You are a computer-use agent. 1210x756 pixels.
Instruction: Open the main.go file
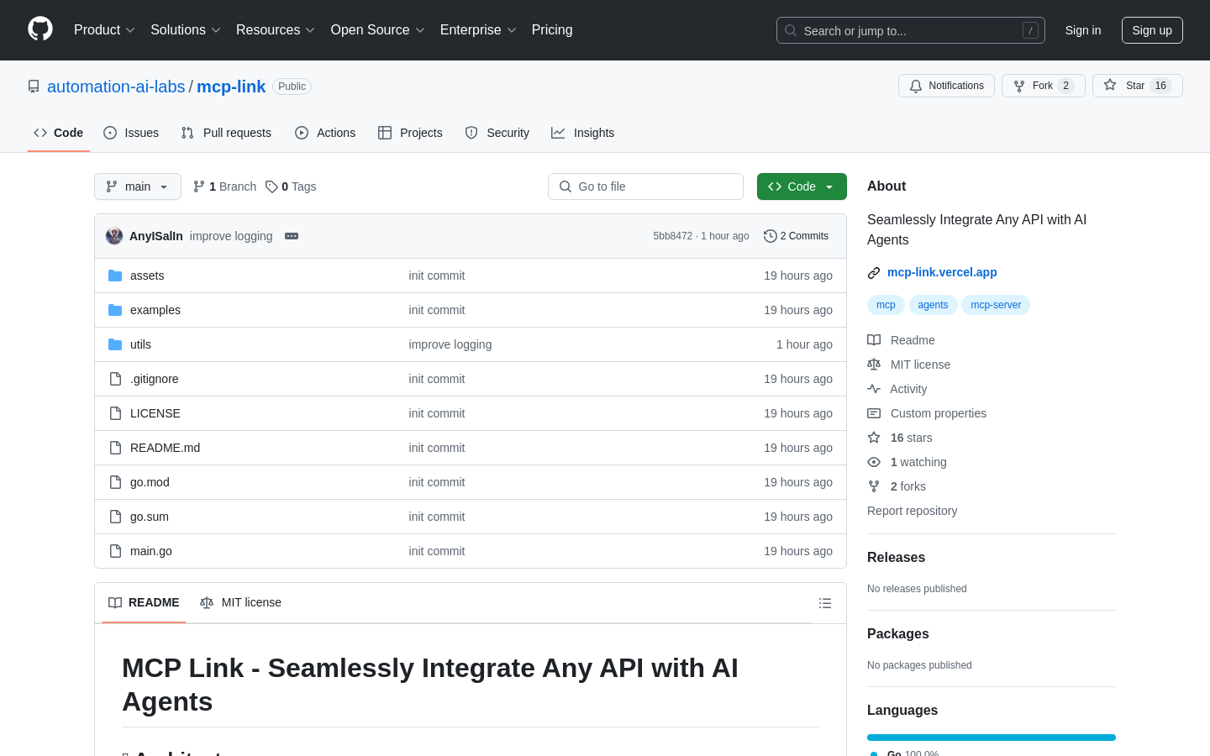[x=151, y=551]
